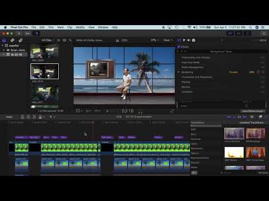Pause the Rendering background task
The height and width of the screenshot is (201, 269).
(259, 72)
